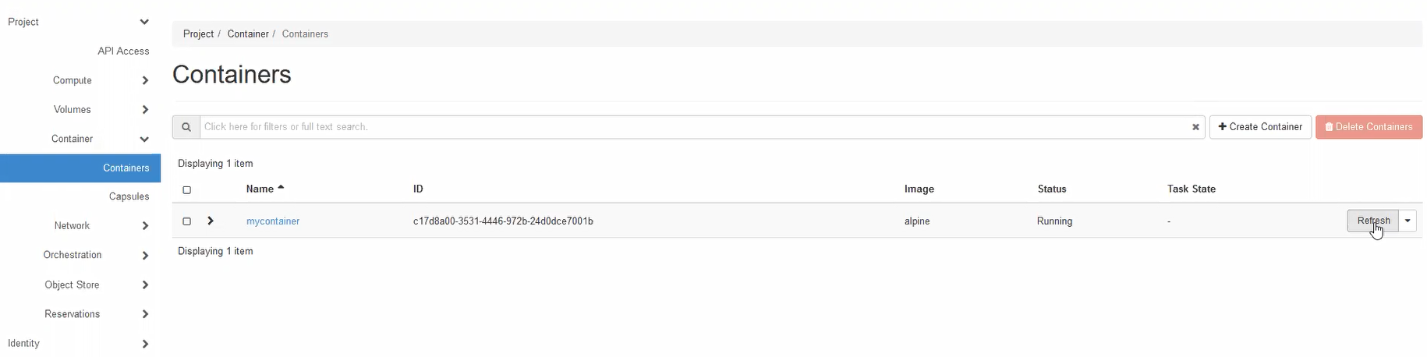Open the mycontainer link
Image resolution: width=1427 pixels, height=357 pixels.
[x=273, y=221]
